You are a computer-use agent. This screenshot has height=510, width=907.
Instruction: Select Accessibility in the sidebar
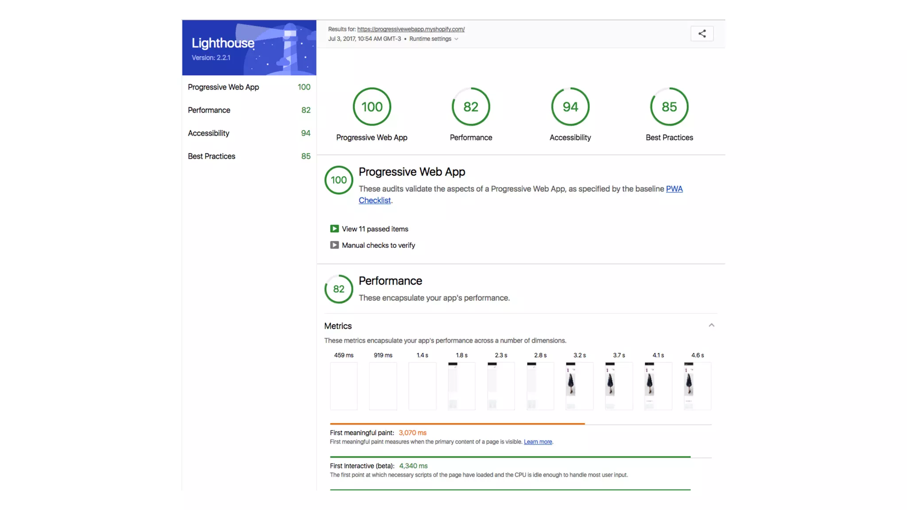209,133
